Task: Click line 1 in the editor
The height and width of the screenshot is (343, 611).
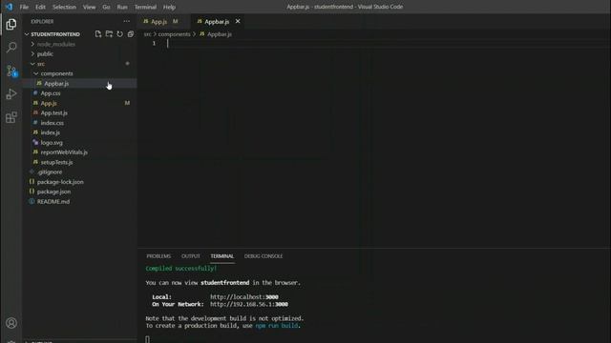Action: (x=374, y=44)
